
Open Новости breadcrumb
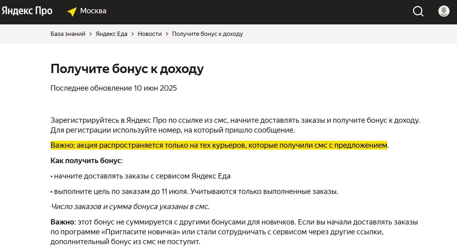coord(150,34)
